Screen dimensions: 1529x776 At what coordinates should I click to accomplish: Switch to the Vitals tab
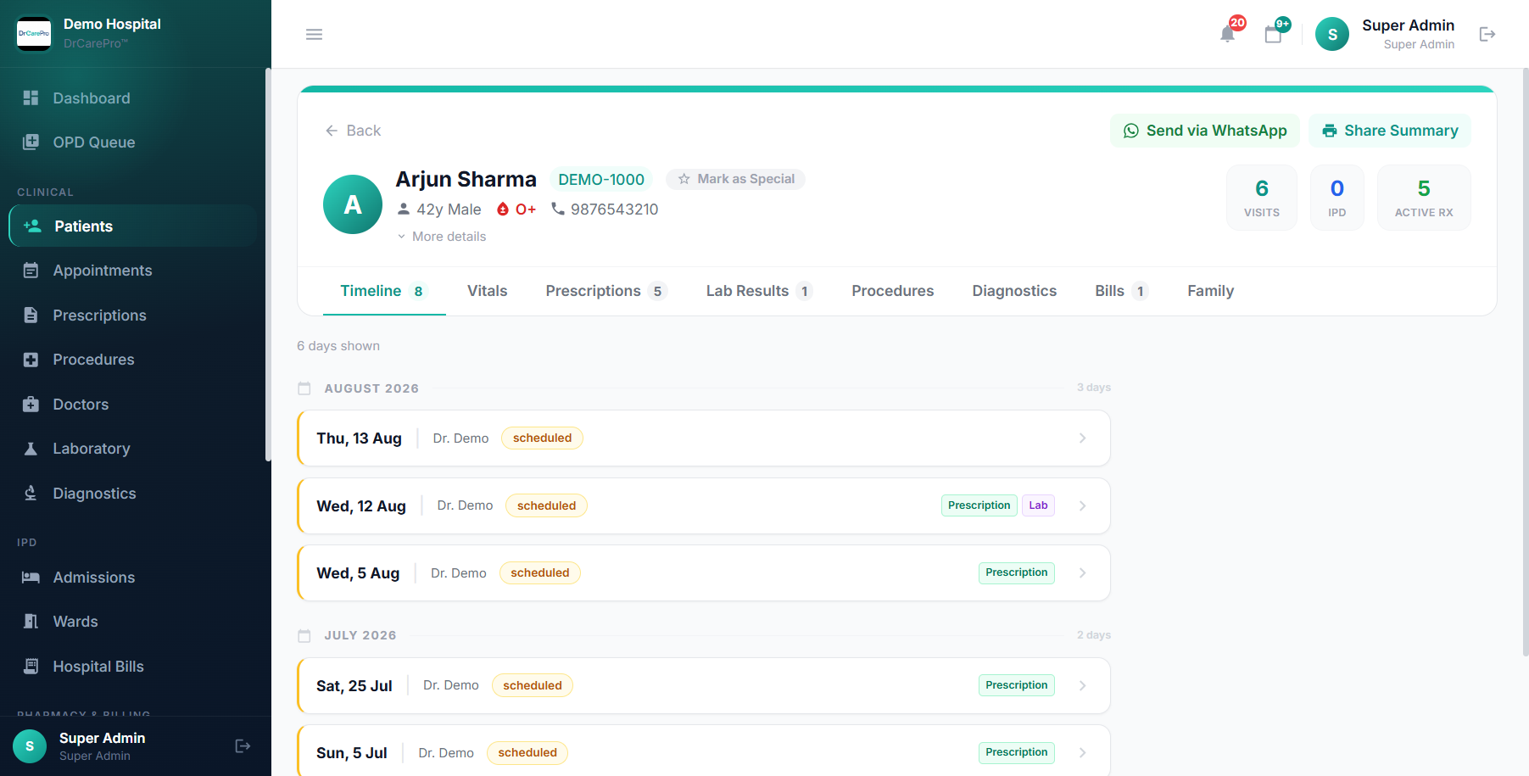point(487,291)
